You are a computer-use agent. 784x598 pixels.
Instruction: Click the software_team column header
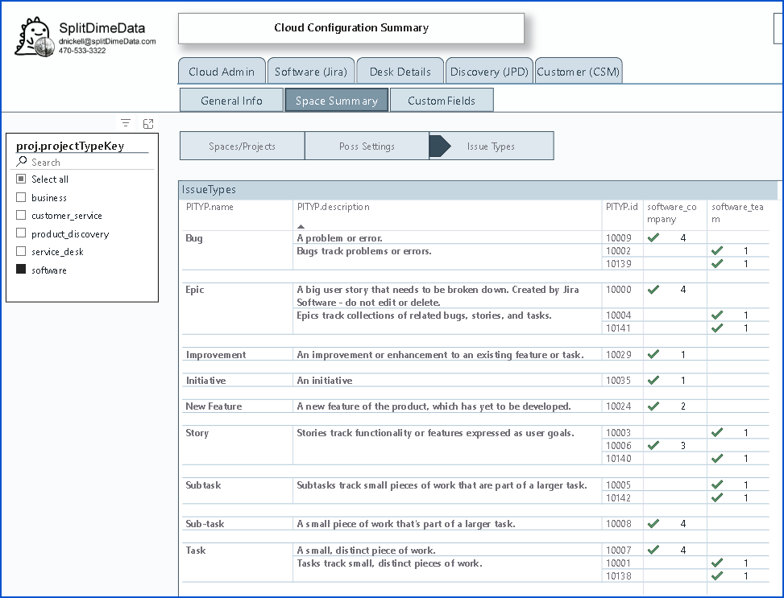[x=737, y=212]
